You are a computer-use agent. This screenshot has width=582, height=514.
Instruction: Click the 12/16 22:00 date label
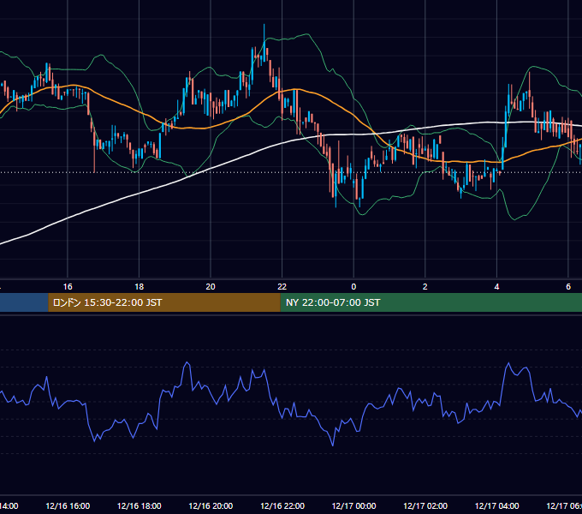[282, 505]
